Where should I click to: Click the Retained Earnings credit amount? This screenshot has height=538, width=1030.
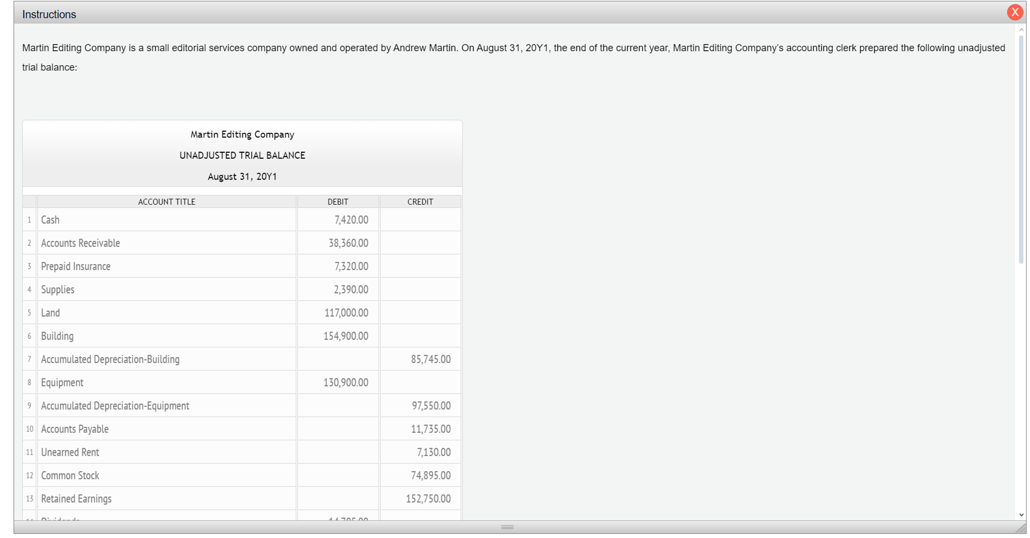point(427,498)
